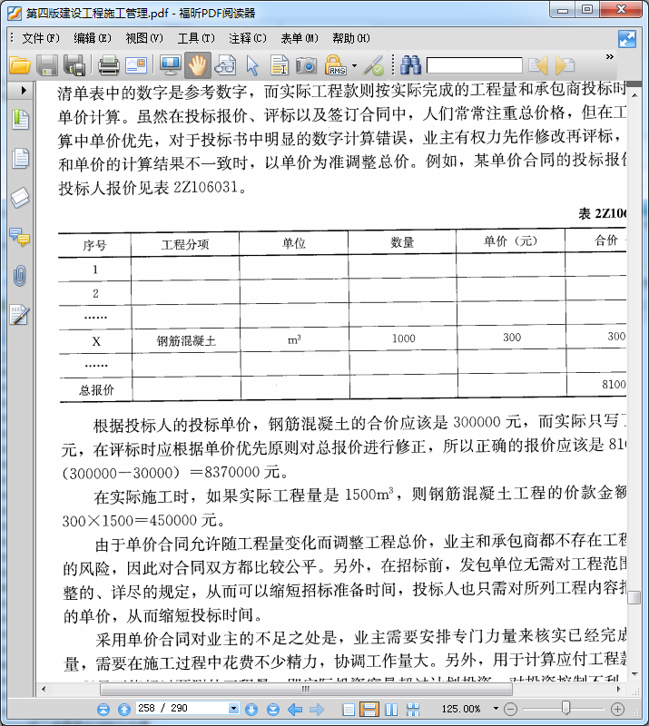Select the arrow annotation selection tool

click(252, 65)
